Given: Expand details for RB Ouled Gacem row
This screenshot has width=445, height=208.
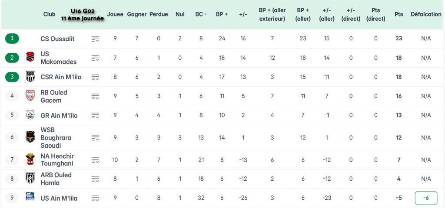Looking at the screenshot, I should 95,96.
